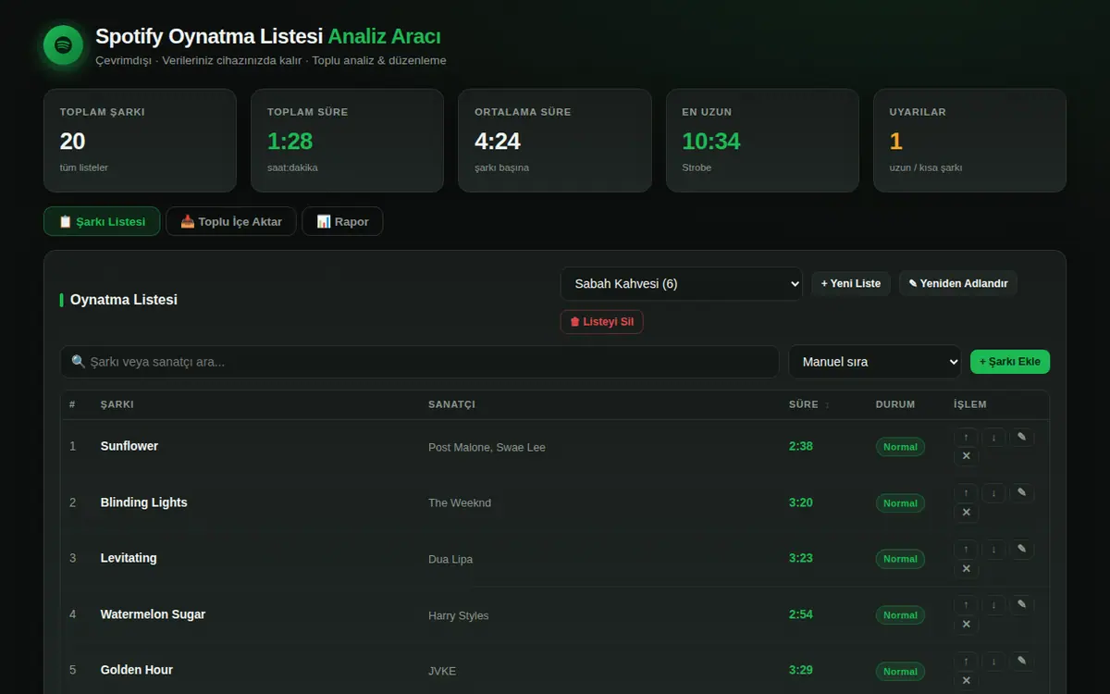Shift Watermelon Sugar up in order
This screenshot has height=694, width=1110.
[x=966, y=605]
